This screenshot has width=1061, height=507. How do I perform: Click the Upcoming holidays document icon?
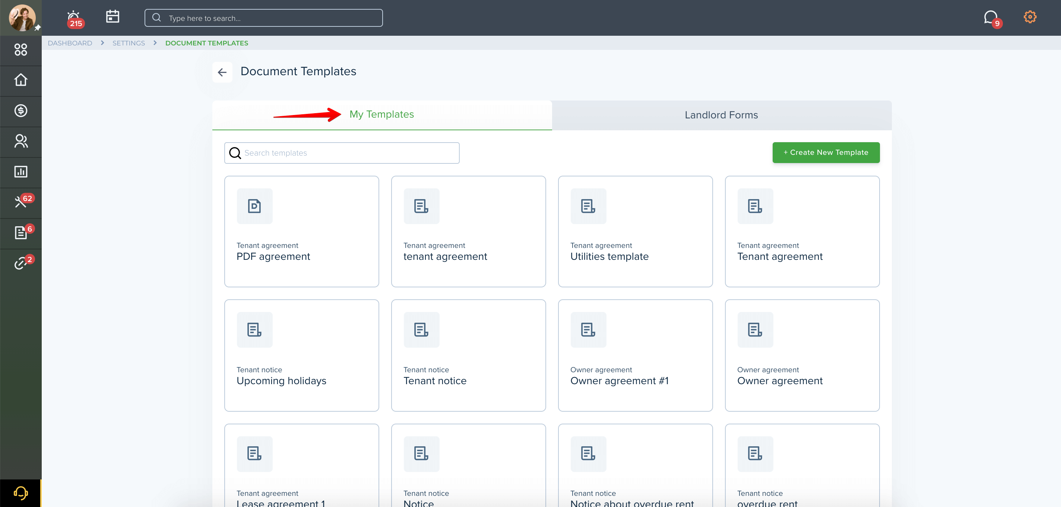(x=254, y=330)
